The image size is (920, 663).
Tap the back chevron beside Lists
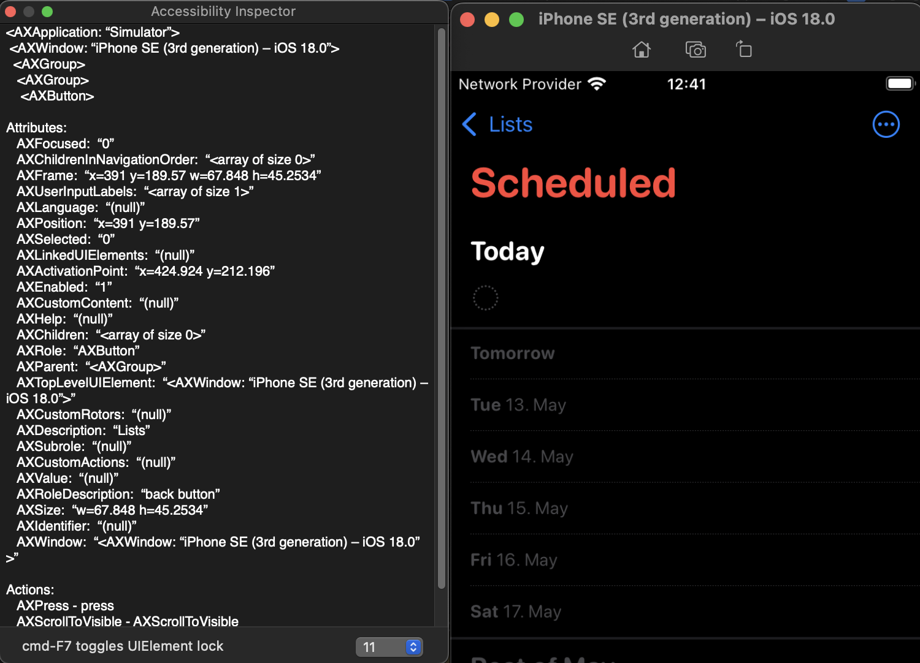coord(469,124)
